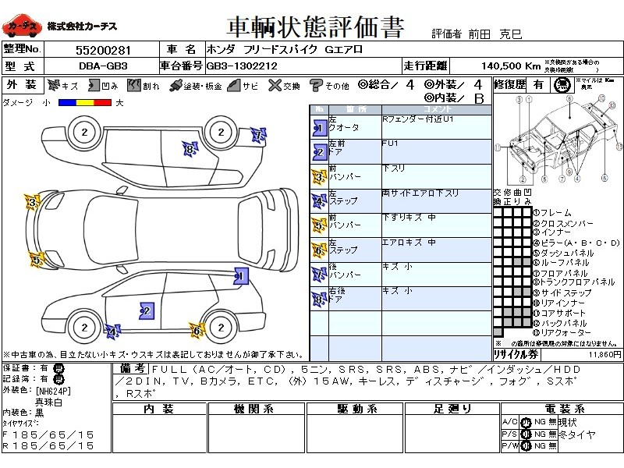The width and height of the screenshot is (624, 468).
Task: Toggle the フレーム row's first repair checkbox
Action: 498,212
